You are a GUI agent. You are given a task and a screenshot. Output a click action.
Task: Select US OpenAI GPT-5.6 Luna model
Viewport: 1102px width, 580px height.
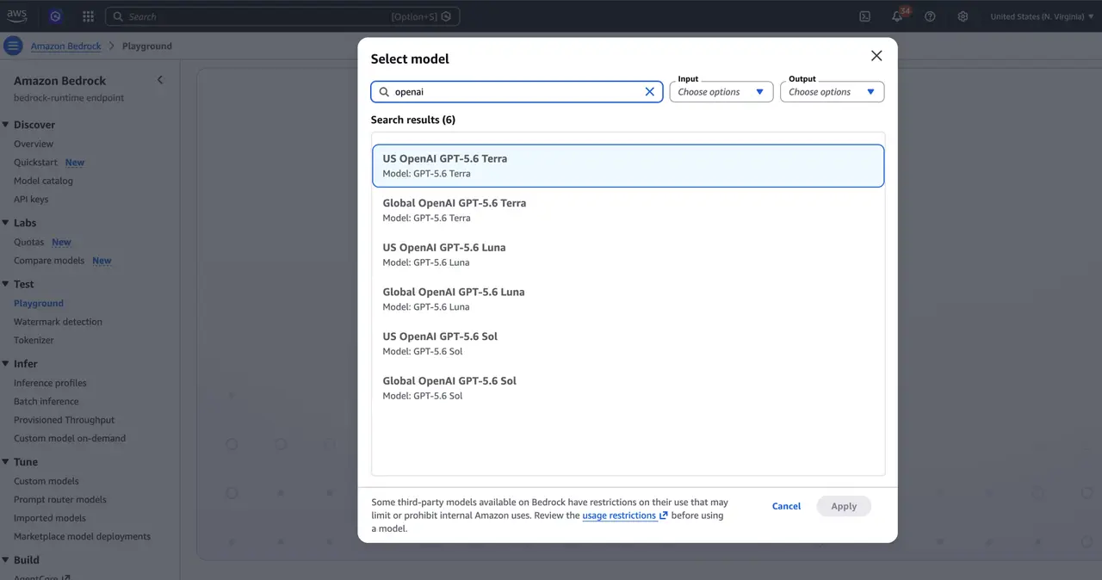click(628, 255)
